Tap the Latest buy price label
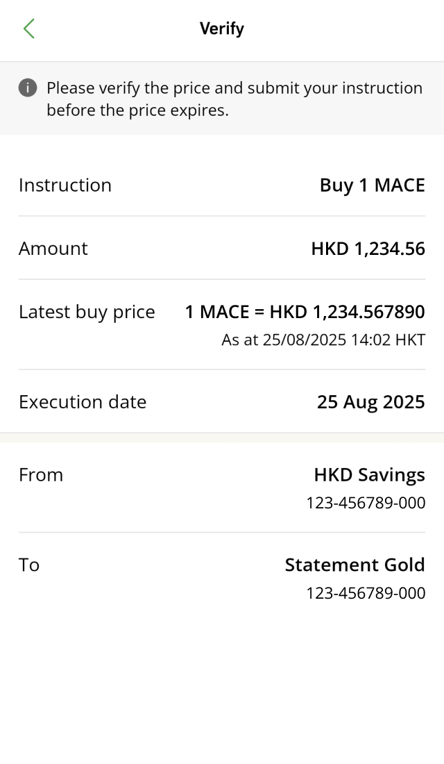This screenshot has height=764, width=444. point(87,312)
